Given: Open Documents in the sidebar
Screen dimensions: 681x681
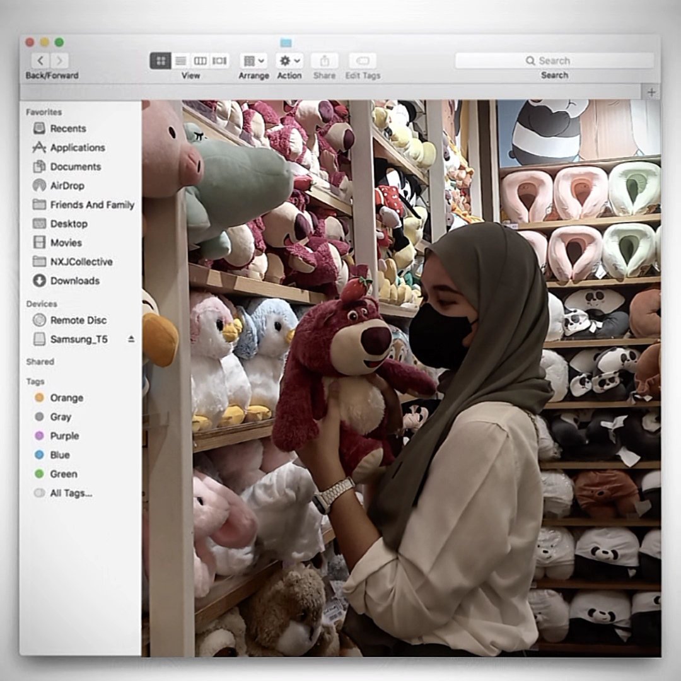Looking at the screenshot, I should pyautogui.click(x=67, y=166).
